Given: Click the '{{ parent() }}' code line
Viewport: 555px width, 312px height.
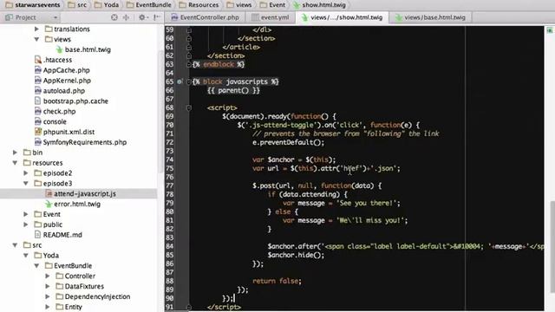Looking at the screenshot, I should (x=233, y=90).
